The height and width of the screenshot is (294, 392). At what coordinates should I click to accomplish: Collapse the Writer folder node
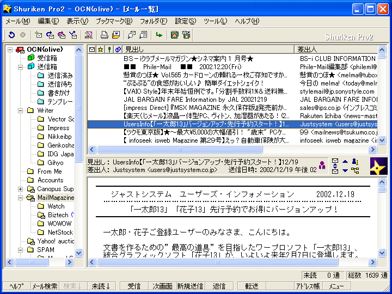[x=20, y=111]
